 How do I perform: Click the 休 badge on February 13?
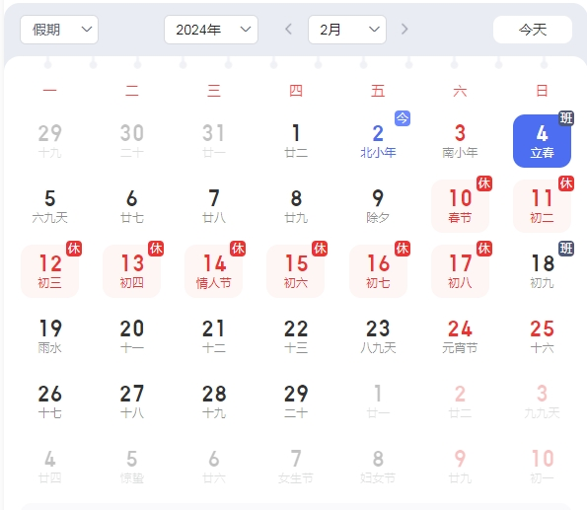click(156, 249)
